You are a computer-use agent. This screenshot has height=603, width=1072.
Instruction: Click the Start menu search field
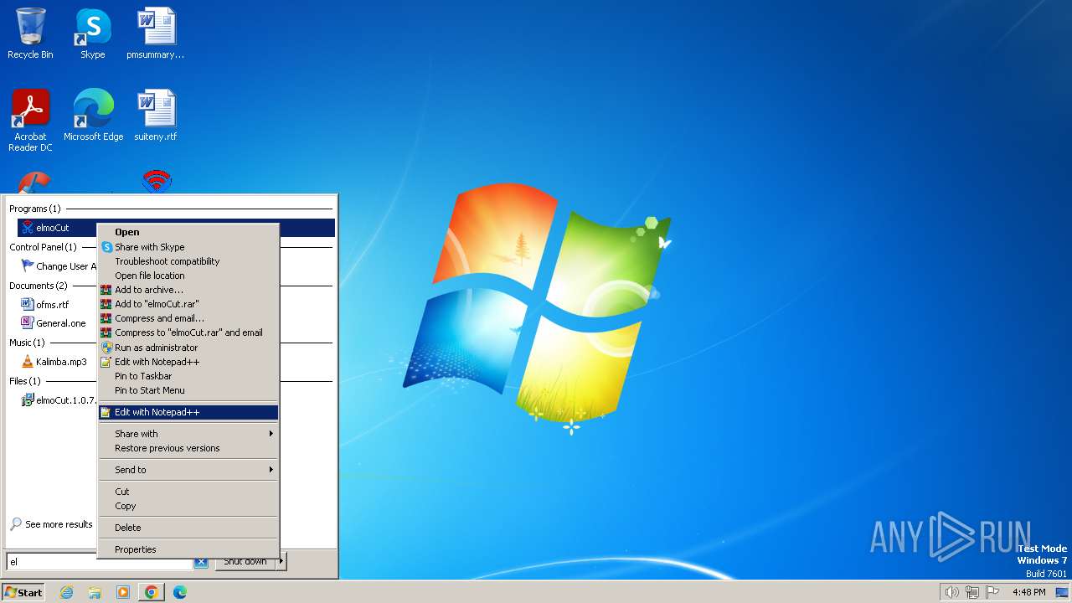point(100,562)
